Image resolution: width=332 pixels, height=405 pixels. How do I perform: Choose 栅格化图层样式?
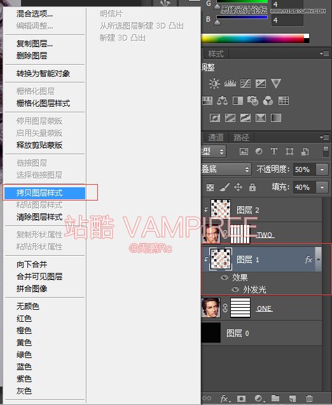click(45, 103)
